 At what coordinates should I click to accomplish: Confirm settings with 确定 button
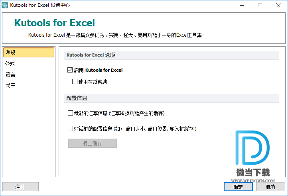238,187
